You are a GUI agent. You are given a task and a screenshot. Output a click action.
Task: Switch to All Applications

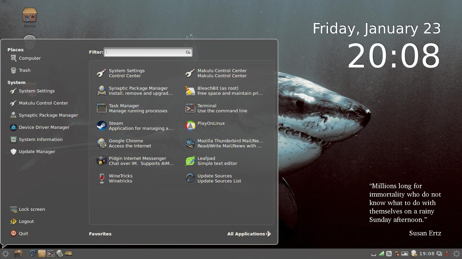point(249,234)
